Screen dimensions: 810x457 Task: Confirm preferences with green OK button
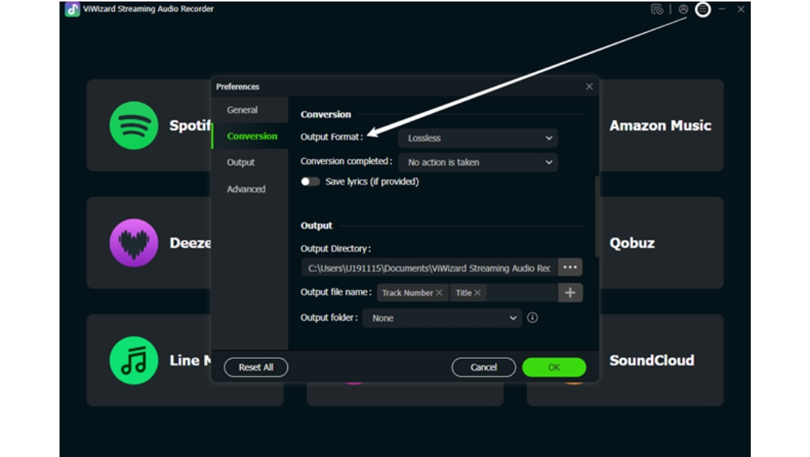[x=553, y=367]
